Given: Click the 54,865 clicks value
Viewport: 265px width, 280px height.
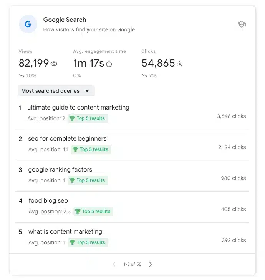Looking at the screenshot, I should [x=158, y=63].
